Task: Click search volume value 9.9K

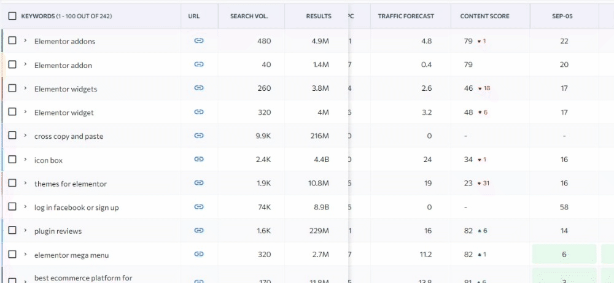Action: click(x=263, y=136)
